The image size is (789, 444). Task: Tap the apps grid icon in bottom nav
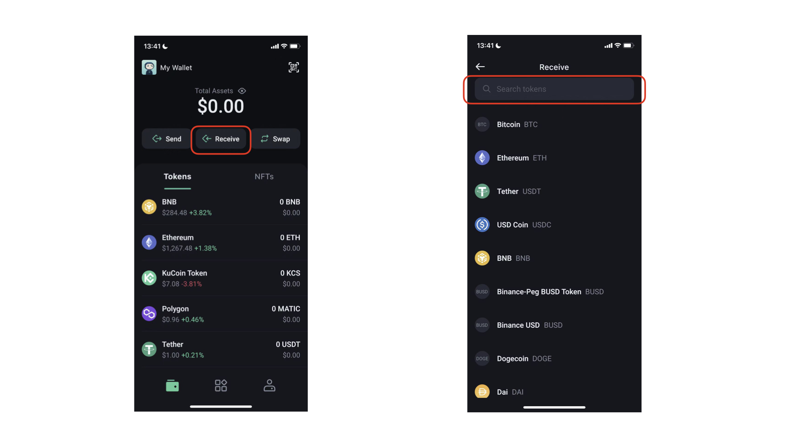click(221, 385)
